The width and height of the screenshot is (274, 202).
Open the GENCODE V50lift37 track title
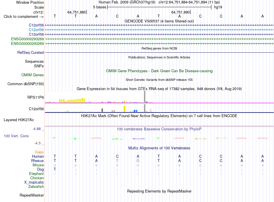[x=159, y=21]
